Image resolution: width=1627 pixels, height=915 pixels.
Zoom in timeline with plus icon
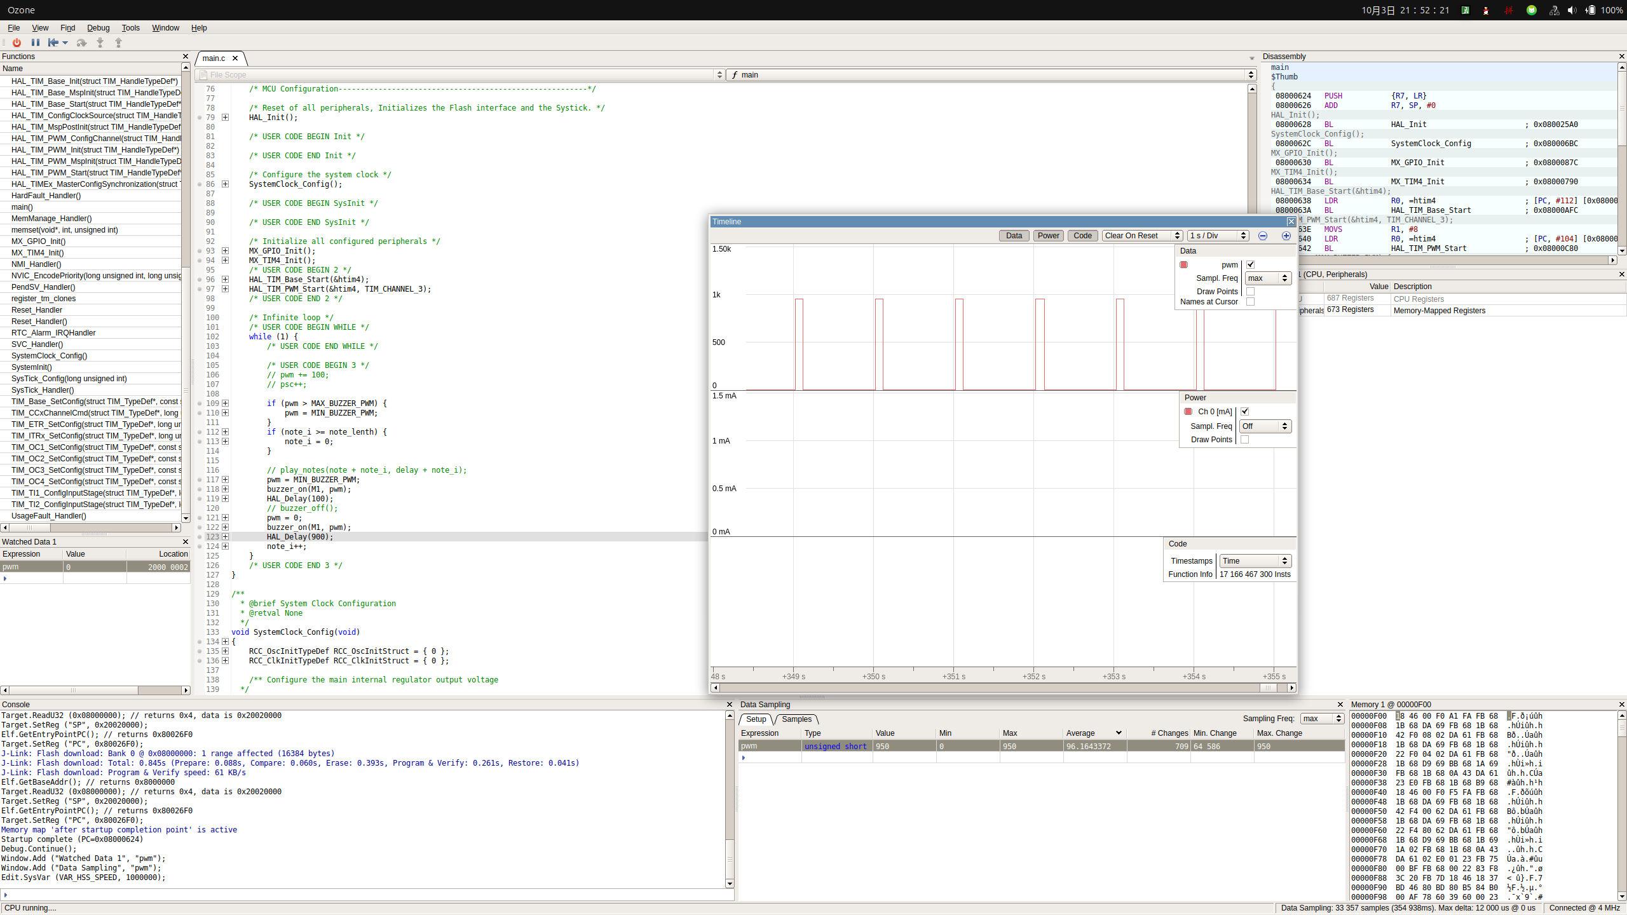(1286, 236)
